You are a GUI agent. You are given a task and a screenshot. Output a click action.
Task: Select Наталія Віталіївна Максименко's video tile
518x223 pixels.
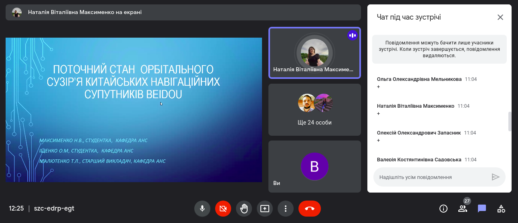314,53
